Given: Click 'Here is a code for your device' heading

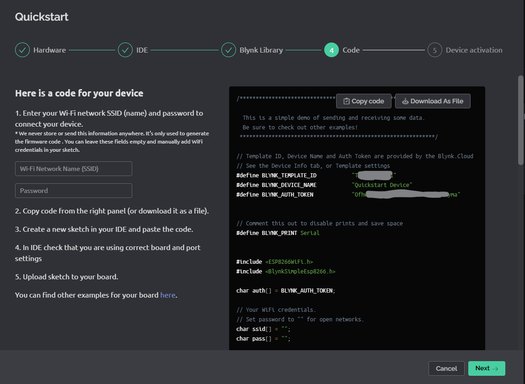Looking at the screenshot, I should (79, 93).
